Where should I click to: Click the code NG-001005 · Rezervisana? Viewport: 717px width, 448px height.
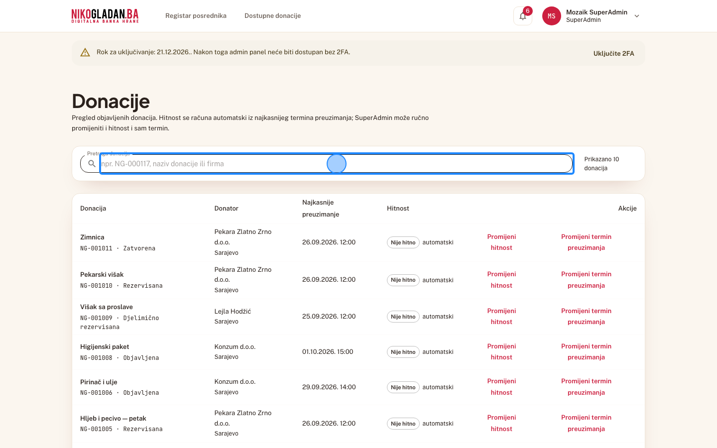click(x=121, y=429)
